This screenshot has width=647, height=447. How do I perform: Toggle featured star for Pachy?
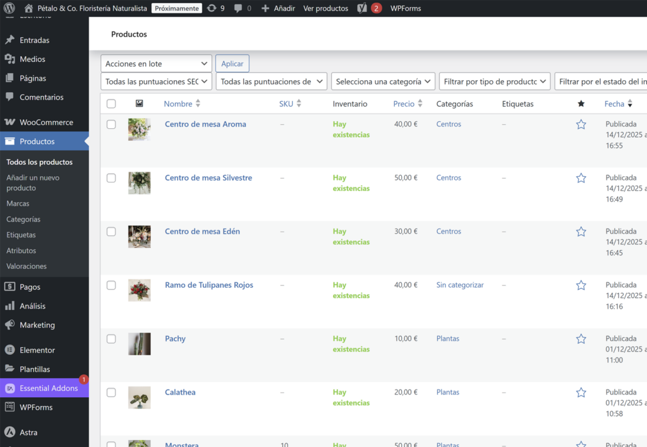[581, 338]
